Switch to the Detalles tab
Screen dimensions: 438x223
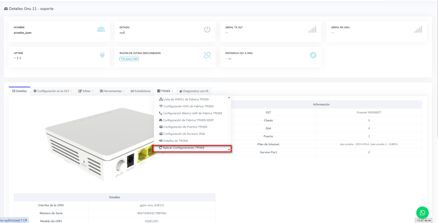click(x=20, y=91)
